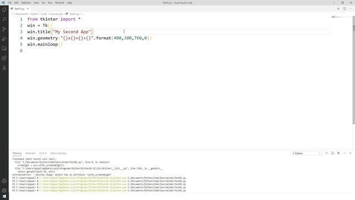Open the Help menu
355x200 pixels.
tap(69, 3)
